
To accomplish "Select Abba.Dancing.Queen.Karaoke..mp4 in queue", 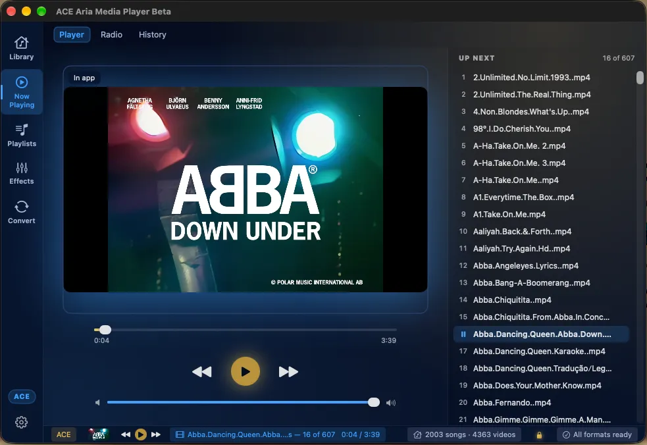I will (541, 352).
